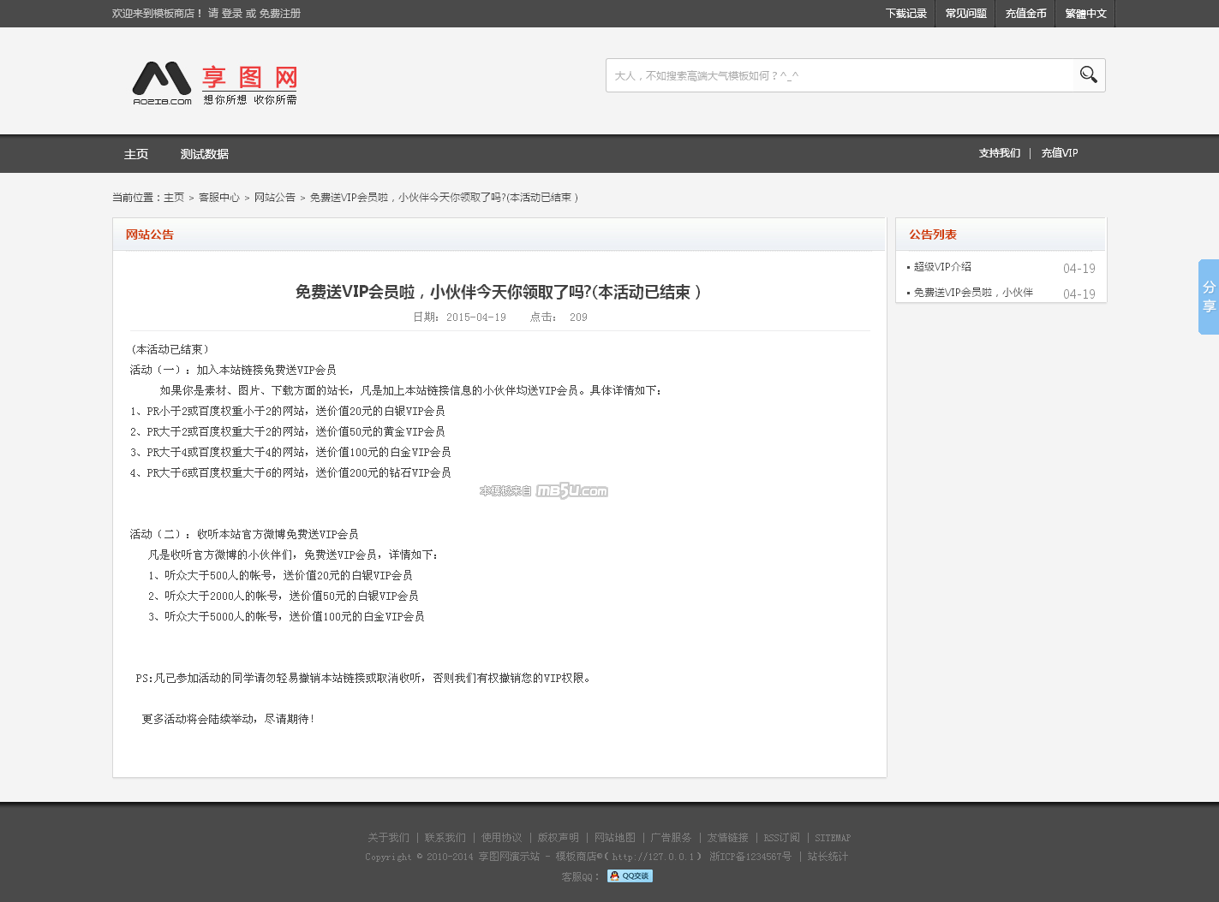Click the 享图网 site logo
Screen dimensions: 1219x902
(x=215, y=84)
